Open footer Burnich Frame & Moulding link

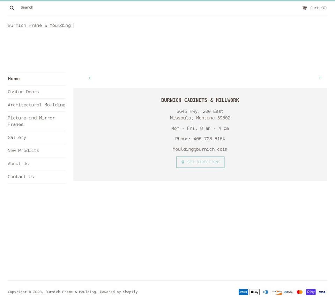(x=70, y=292)
